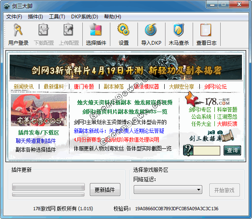Close the 剑三大脚 window
252x219 pixels.
click(x=239, y=4)
